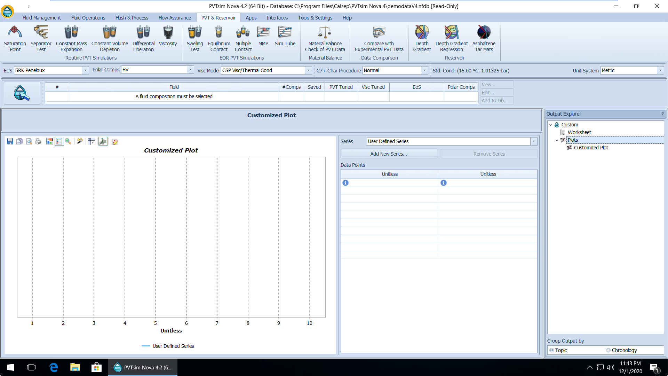Open the quick access toolbar arrow
The width and height of the screenshot is (668, 376).
click(x=29, y=6)
